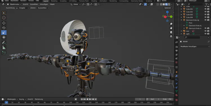Switch to rendered viewport shading
The height and width of the screenshot is (106, 211).
169,4
